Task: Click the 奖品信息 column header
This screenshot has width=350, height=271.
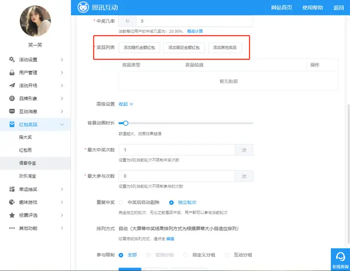Action: pos(194,65)
